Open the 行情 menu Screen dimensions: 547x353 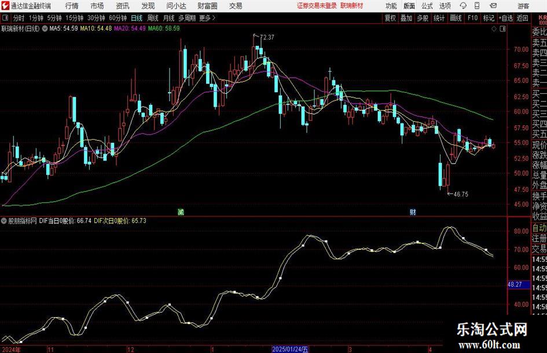coord(72,6)
